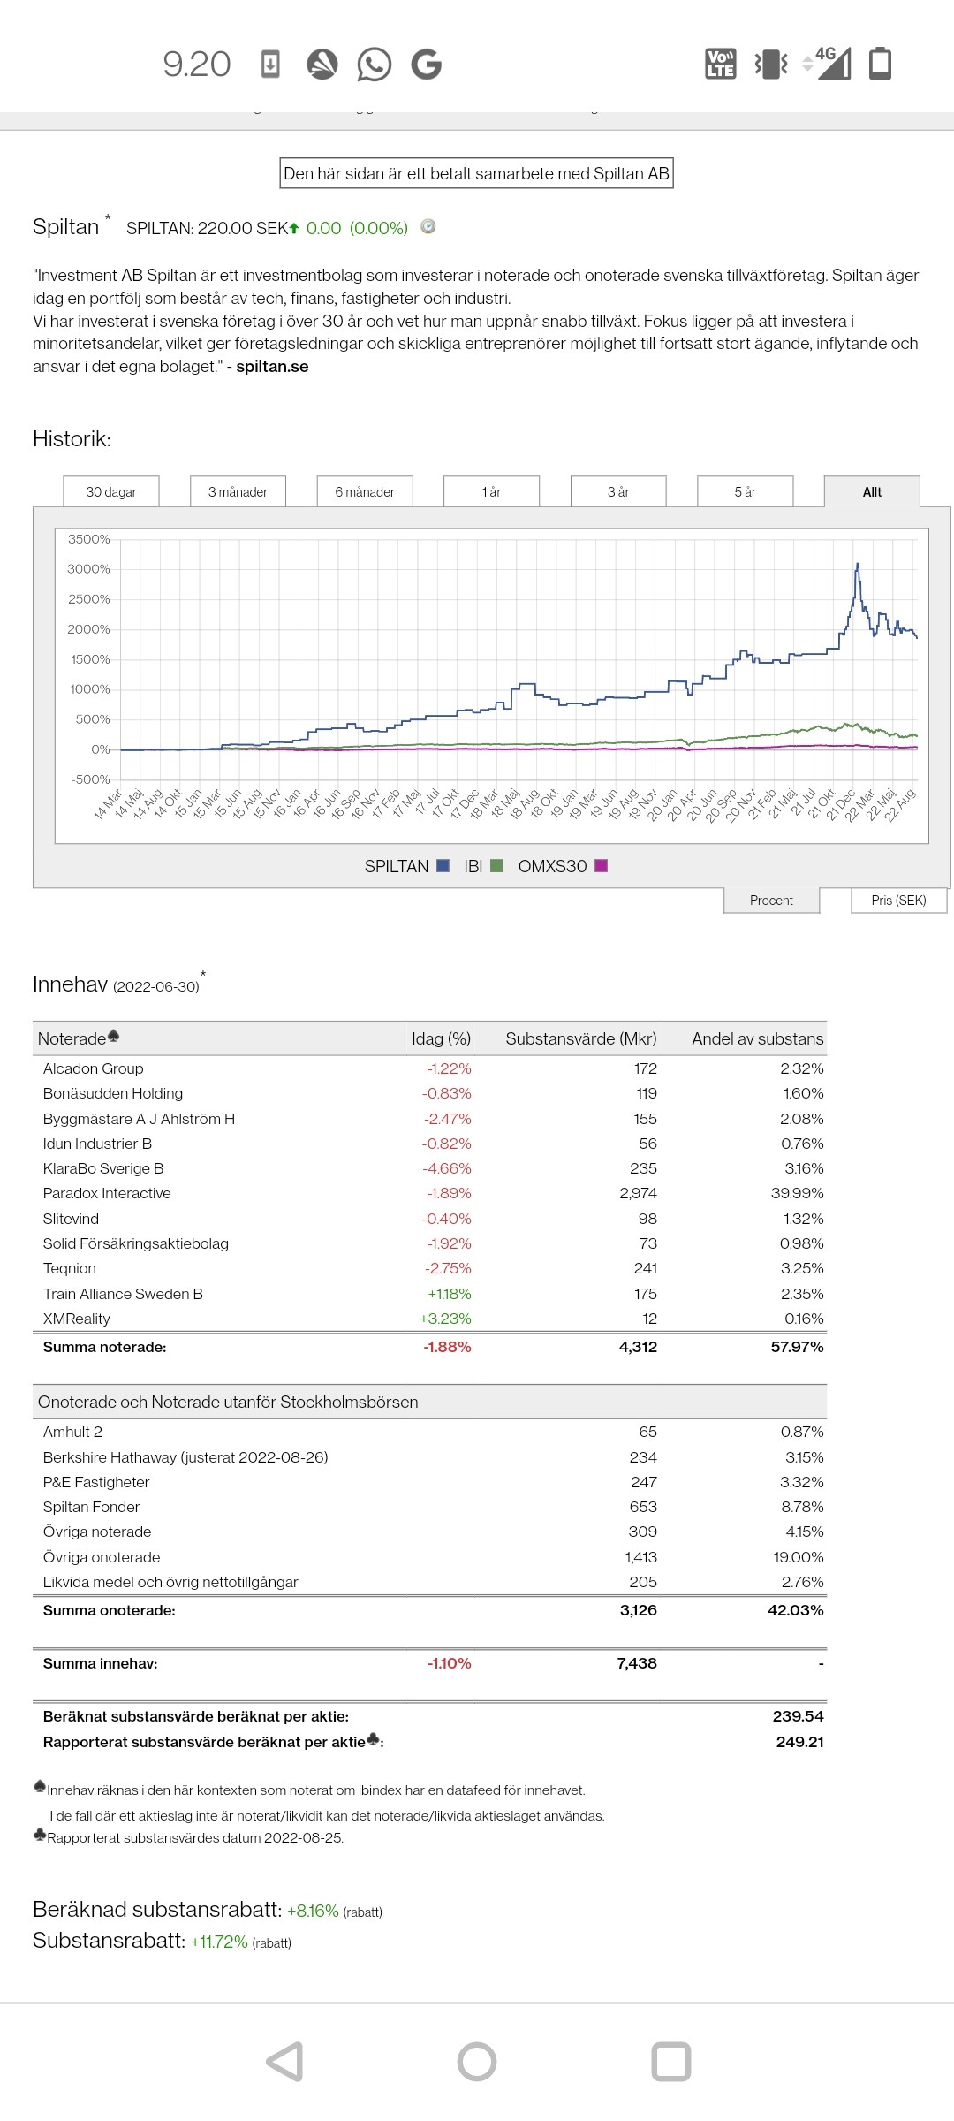954x2121 pixels.
Task: Tap the battery icon in status bar
Action: pos(880,64)
